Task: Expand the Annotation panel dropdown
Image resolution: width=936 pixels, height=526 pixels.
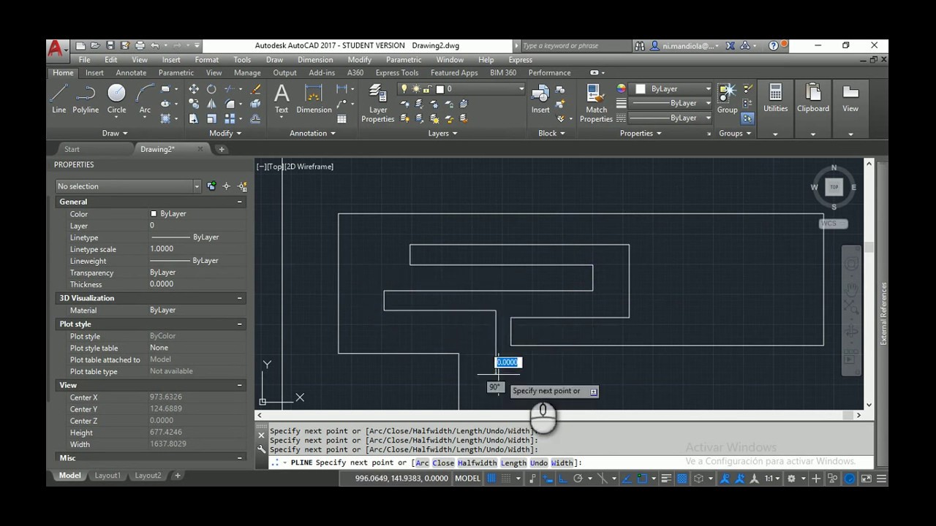Action: (312, 133)
